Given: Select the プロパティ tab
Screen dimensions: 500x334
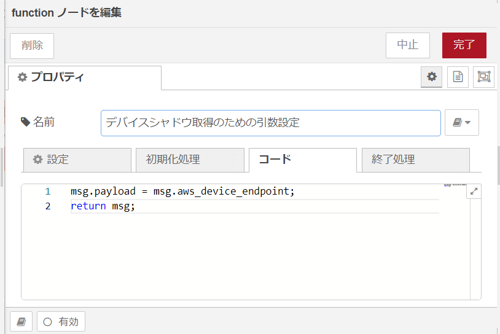Looking at the screenshot, I should coord(85,77).
